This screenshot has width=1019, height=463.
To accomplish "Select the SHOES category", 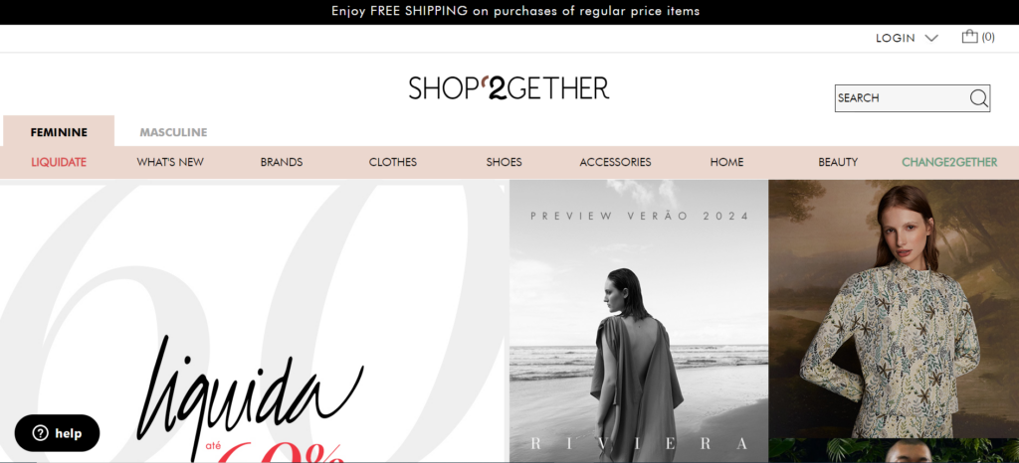I will tap(504, 162).
